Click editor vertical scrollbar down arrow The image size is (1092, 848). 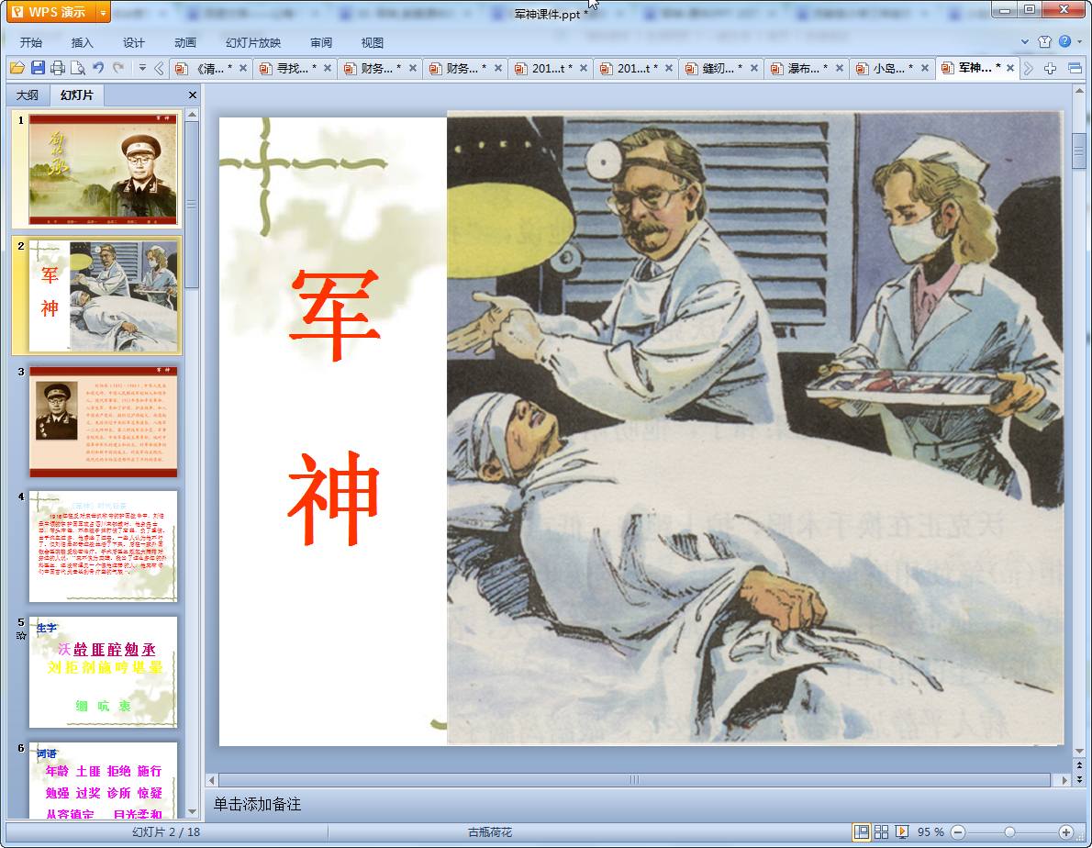[1079, 752]
